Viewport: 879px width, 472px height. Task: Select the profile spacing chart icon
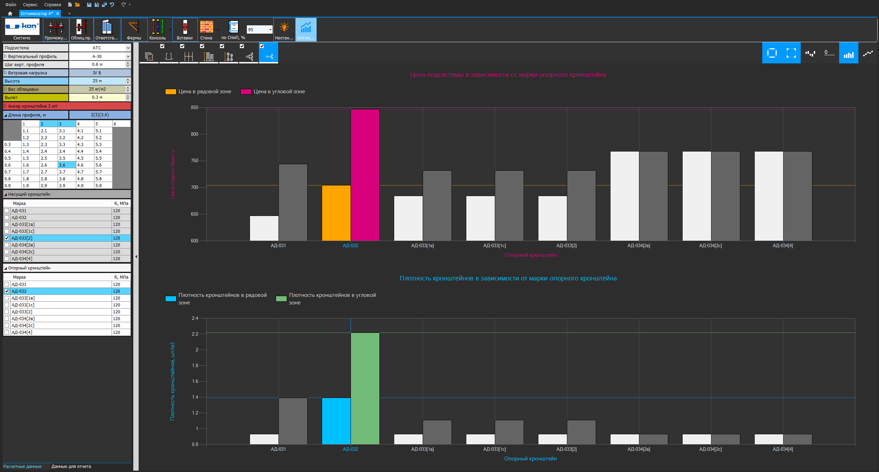pos(189,57)
